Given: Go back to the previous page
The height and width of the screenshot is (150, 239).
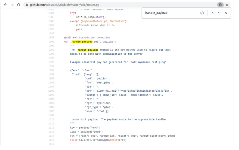Looking at the screenshot, I should (x=6, y=5).
